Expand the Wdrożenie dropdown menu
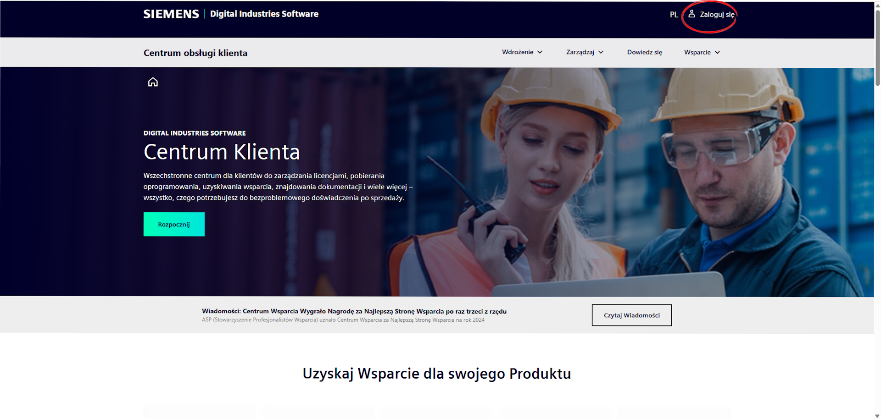881x419 pixels. coord(522,52)
